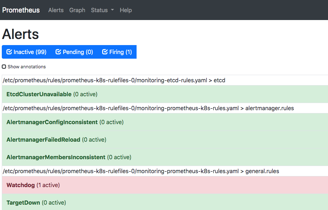Viewport: 328px width, 210px height.
Task: Toggle the Firing (1) filter
Action: (117, 52)
